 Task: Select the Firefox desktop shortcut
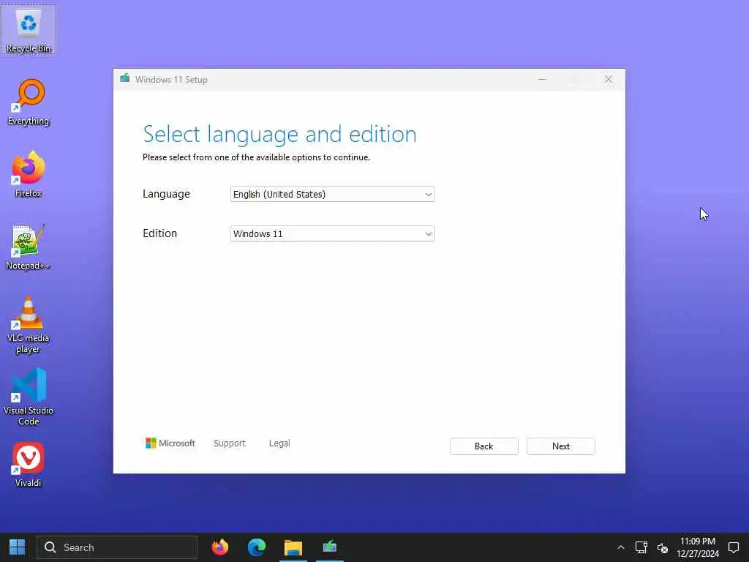[29, 174]
